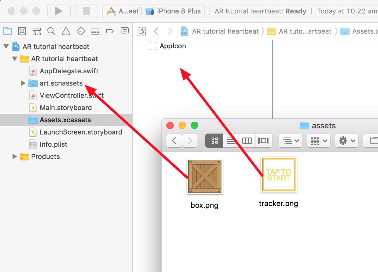Show the Report navigator

pyautogui.click(x=124, y=31)
